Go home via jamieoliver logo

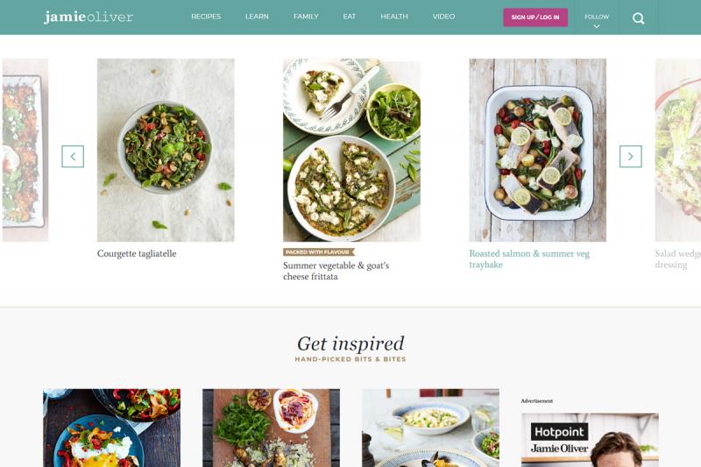pos(89,17)
